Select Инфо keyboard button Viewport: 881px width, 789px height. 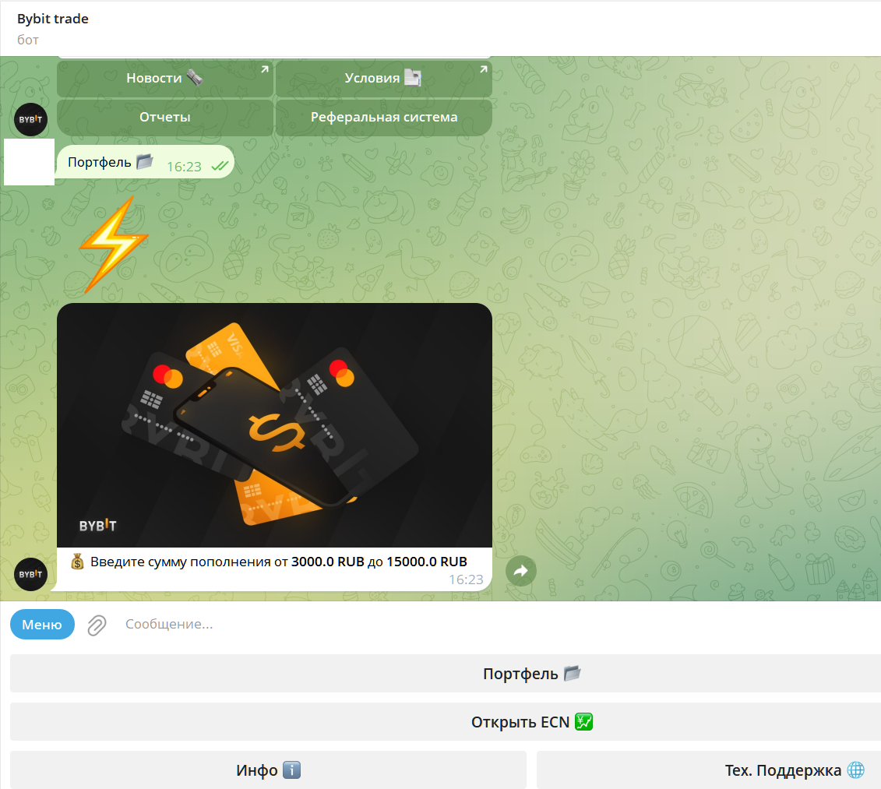[x=268, y=770]
